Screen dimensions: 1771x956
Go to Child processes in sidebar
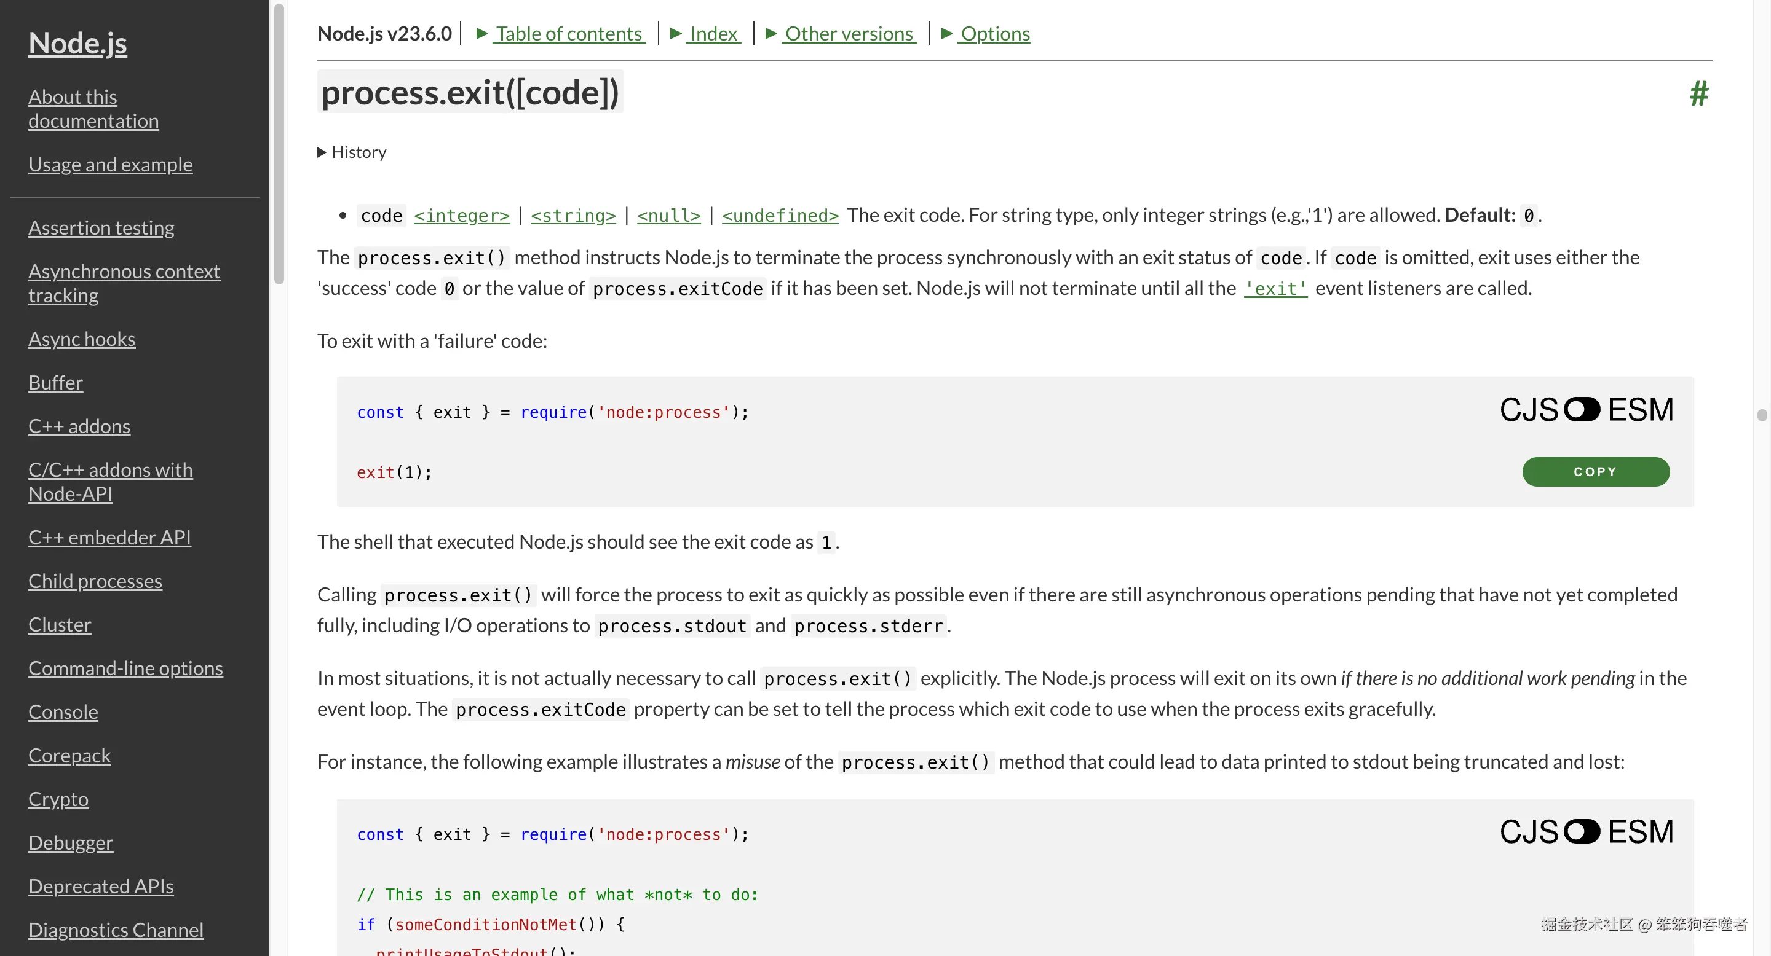(x=95, y=581)
